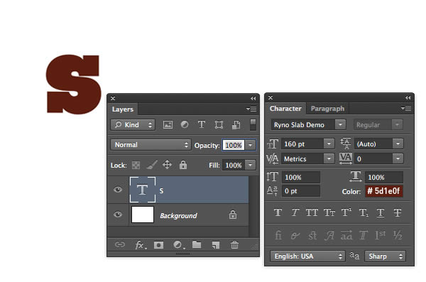The image size is (426, 282).
Task: Select the Background layer thumbnail
Action: [x=143, y=215]
